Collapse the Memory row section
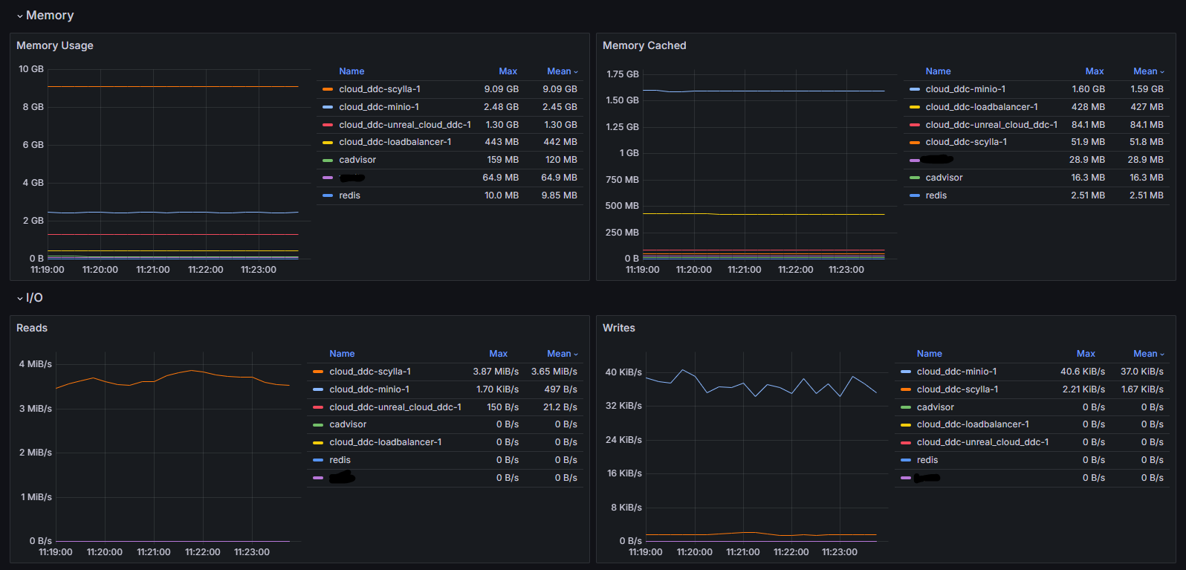This screenshot has width=1186, height=570. [x=45, y=16]
